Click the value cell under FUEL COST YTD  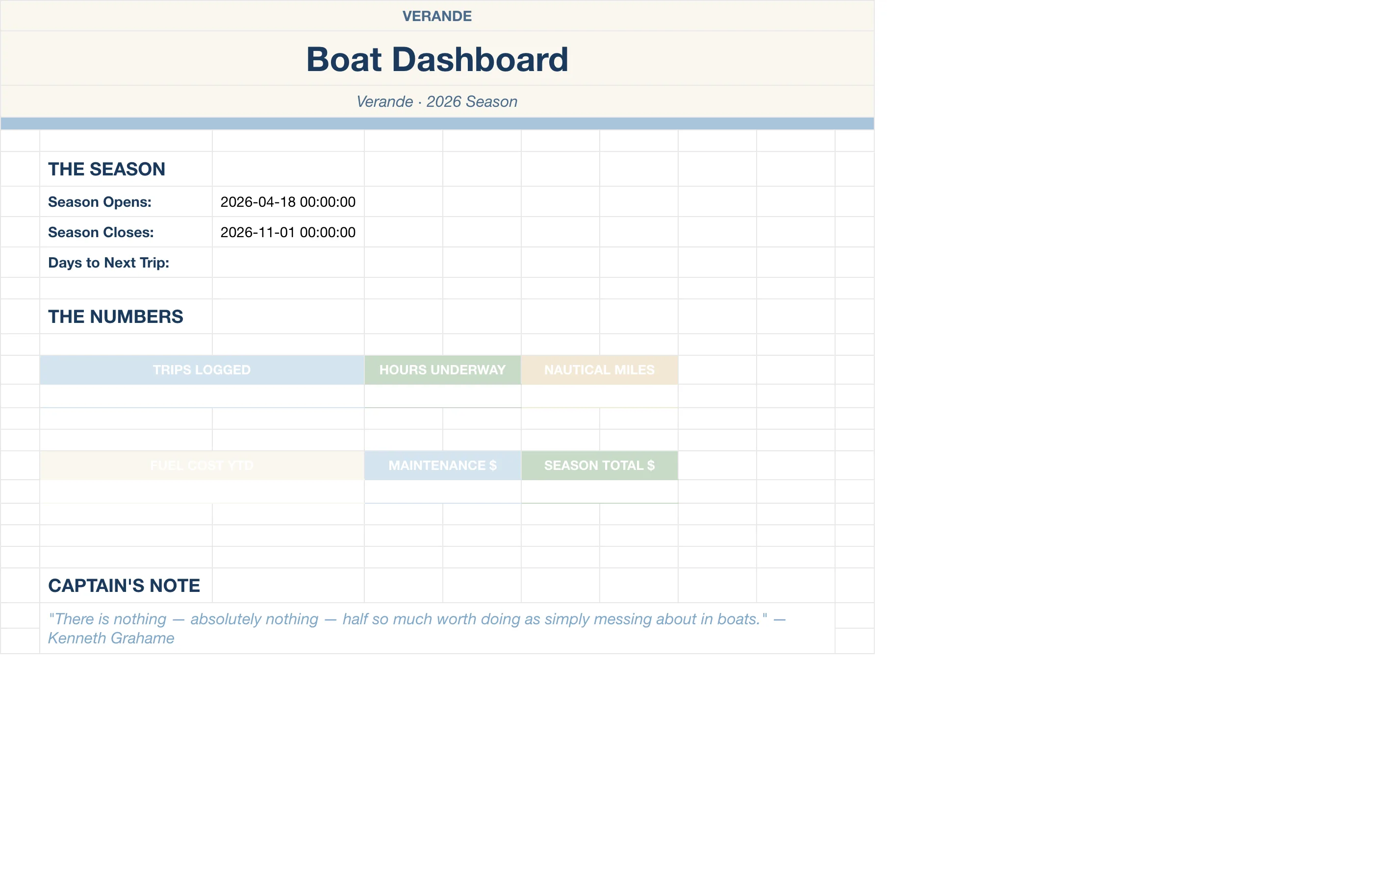pyautogui.click(x=202, y=492)
